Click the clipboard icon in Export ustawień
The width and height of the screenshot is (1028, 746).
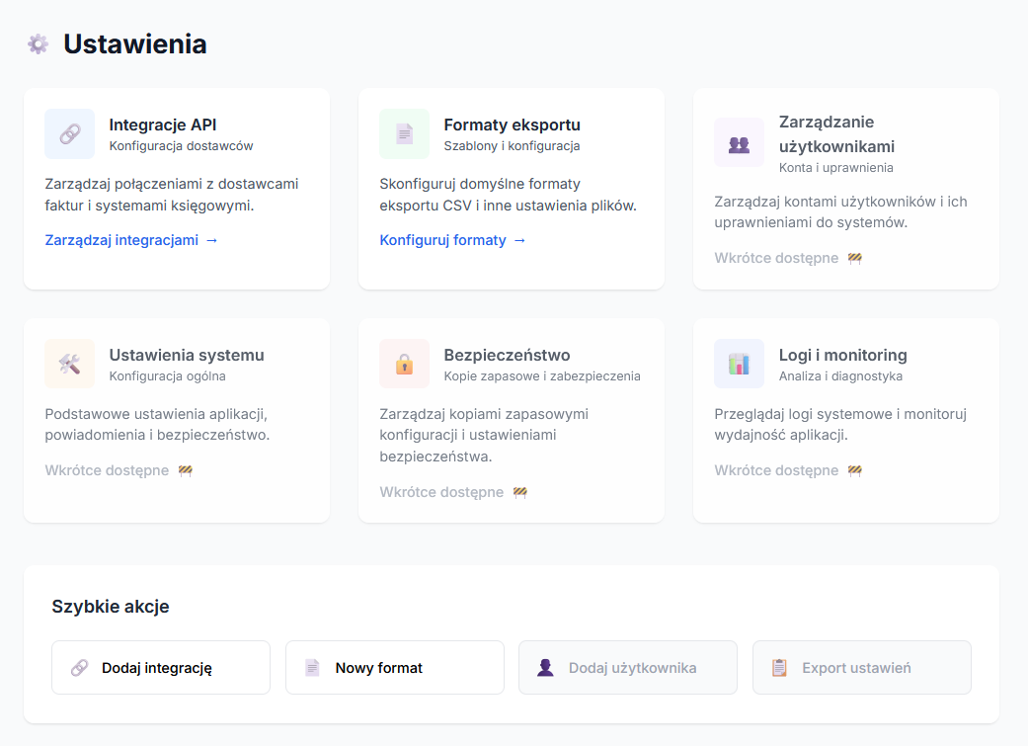[x=779, y=668]
